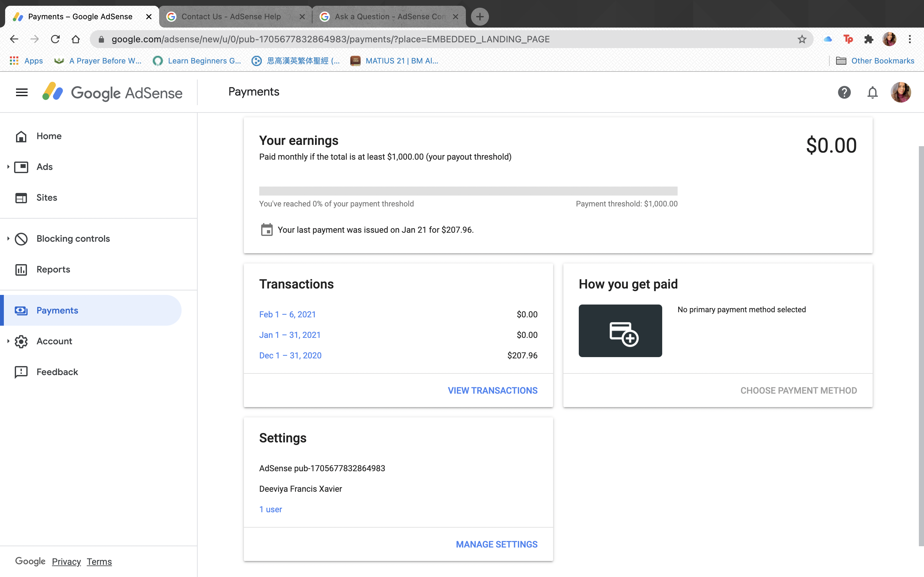This screenshot has height=577, width=924.
Task: Switch to Contact Us - AdSense Help tab
Action: [231, 17]
